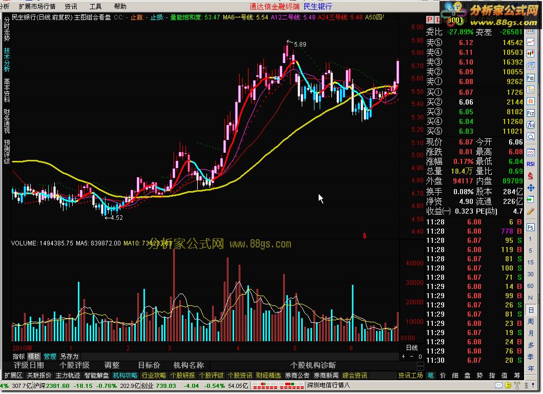Open the 工具 menu
The image size is (543, 394).
point(96,7)
